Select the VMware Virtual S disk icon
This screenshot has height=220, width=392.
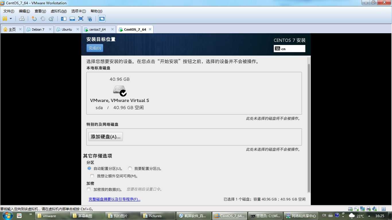(x=120, y=91)
